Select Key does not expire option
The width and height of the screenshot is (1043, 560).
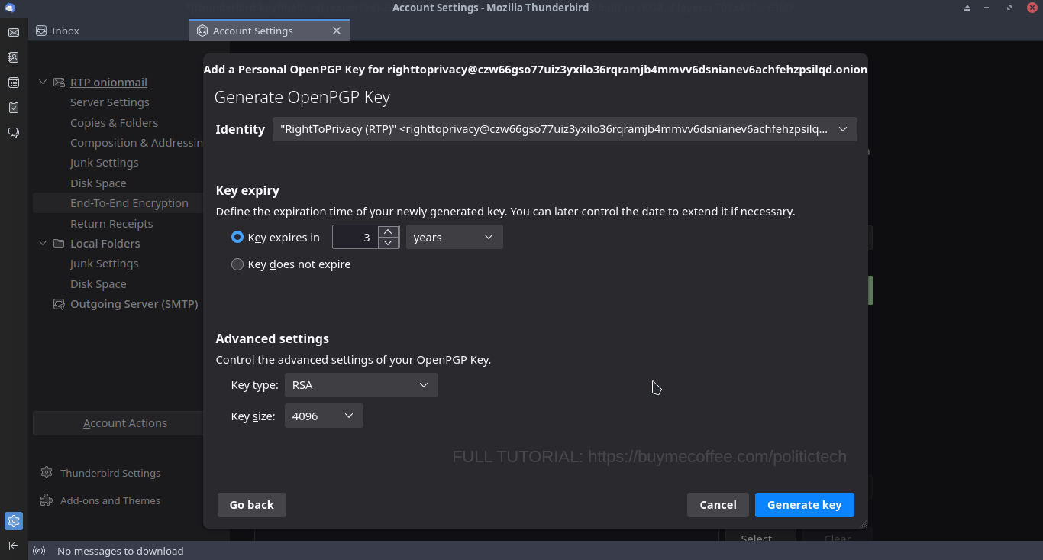pyautogui.click(x=237, y=264)
